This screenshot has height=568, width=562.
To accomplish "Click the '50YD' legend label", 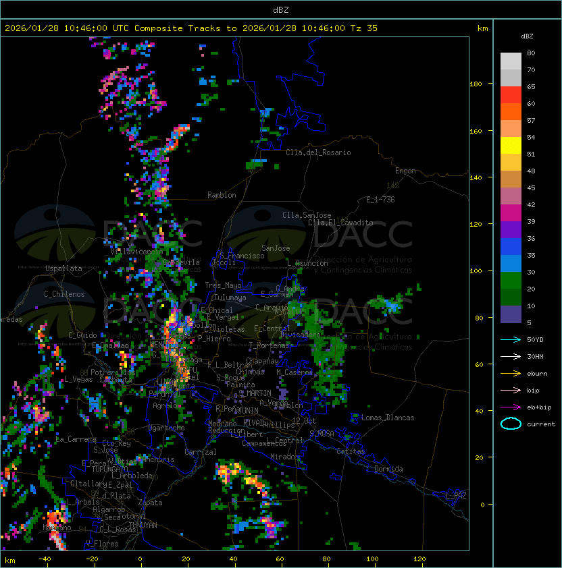I will [535, 339].
